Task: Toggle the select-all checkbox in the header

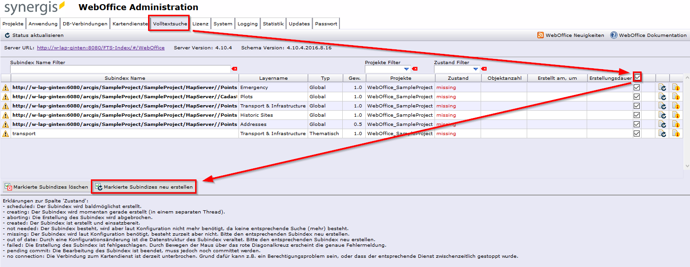Action: pyautogui.click(x=636, y=77)
